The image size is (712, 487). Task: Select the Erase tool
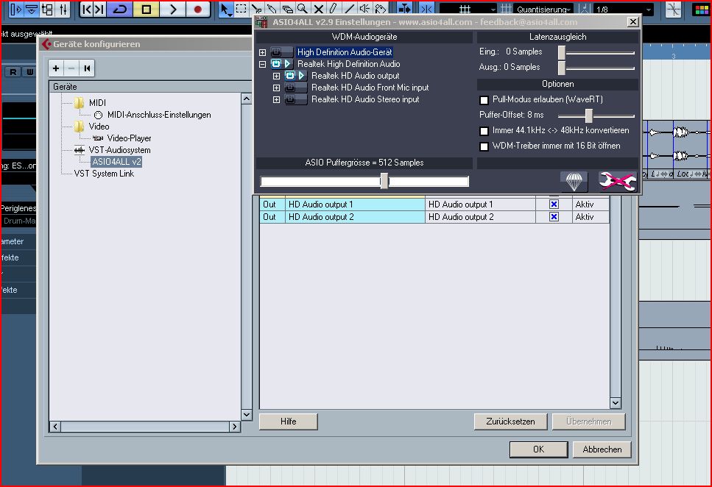tap(287, 9)
